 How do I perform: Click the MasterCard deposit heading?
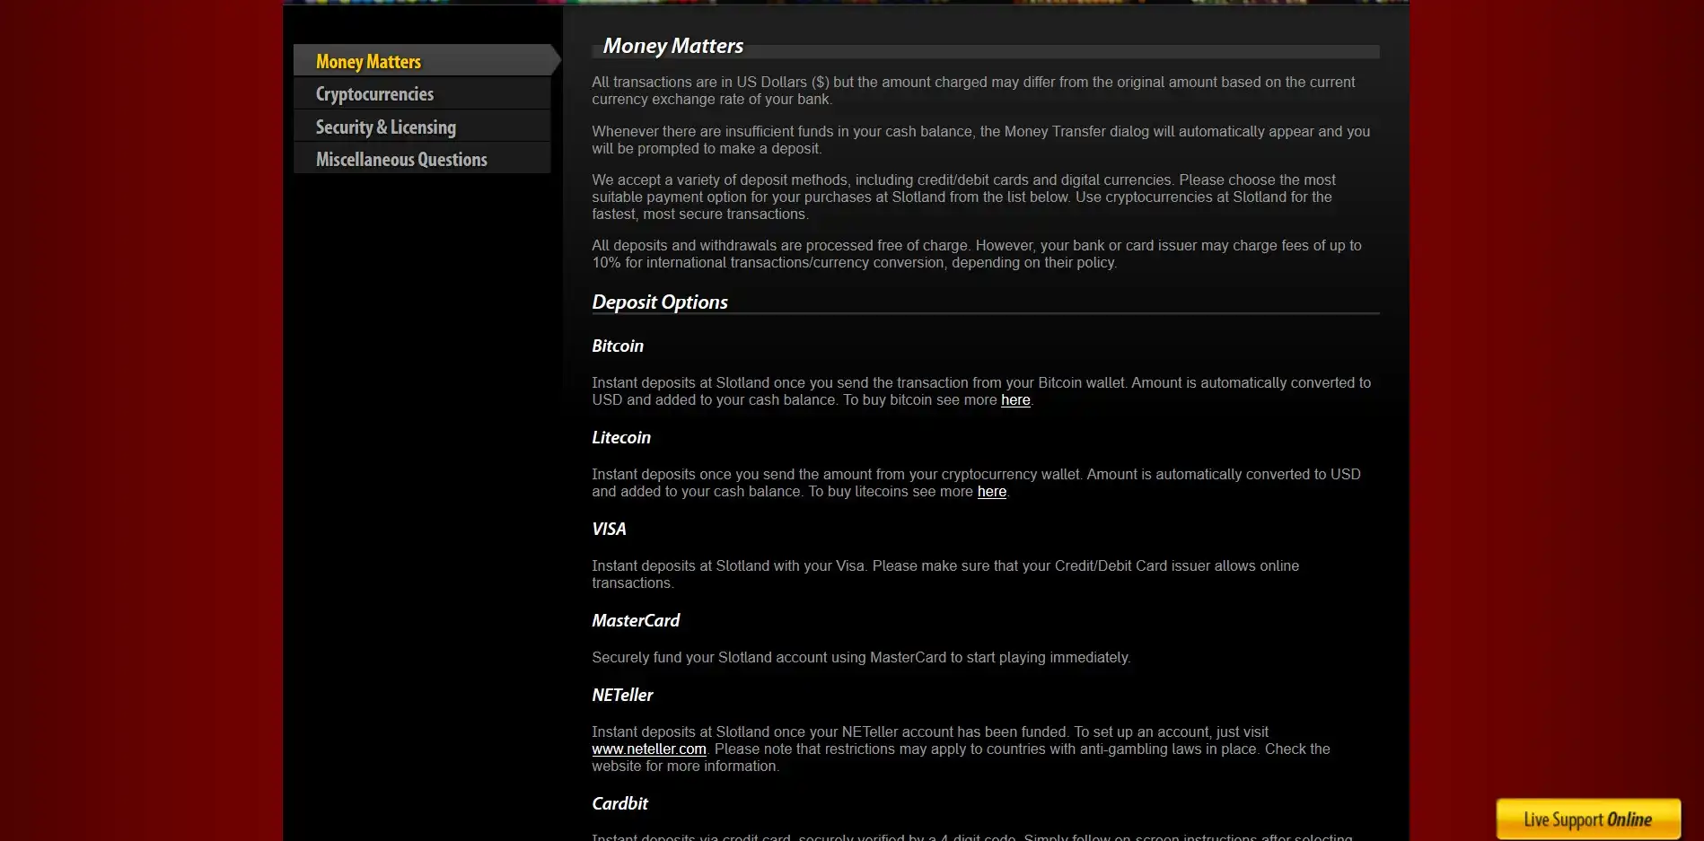tap(636, 621)
